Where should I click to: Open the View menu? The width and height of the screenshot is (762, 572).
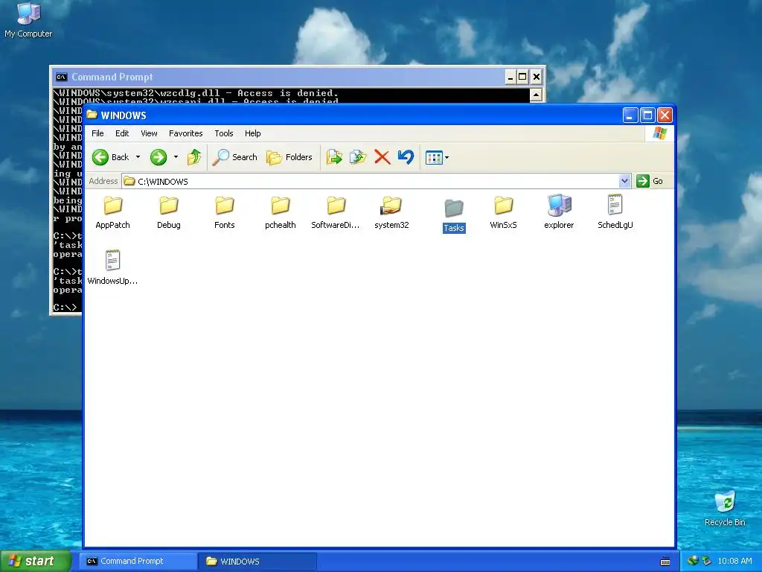point(149,133)
